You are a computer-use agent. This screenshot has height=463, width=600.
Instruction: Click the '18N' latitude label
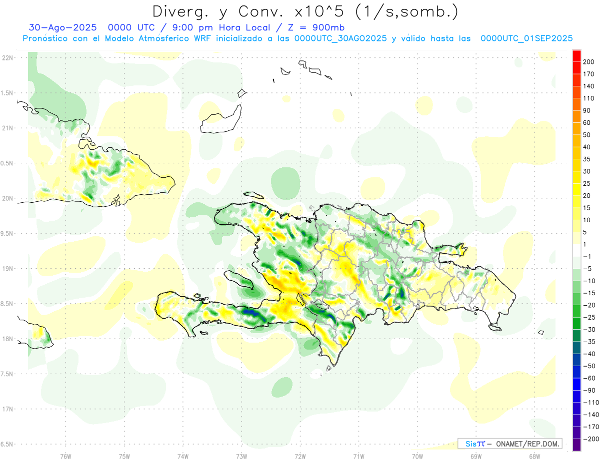click(7, 339)
